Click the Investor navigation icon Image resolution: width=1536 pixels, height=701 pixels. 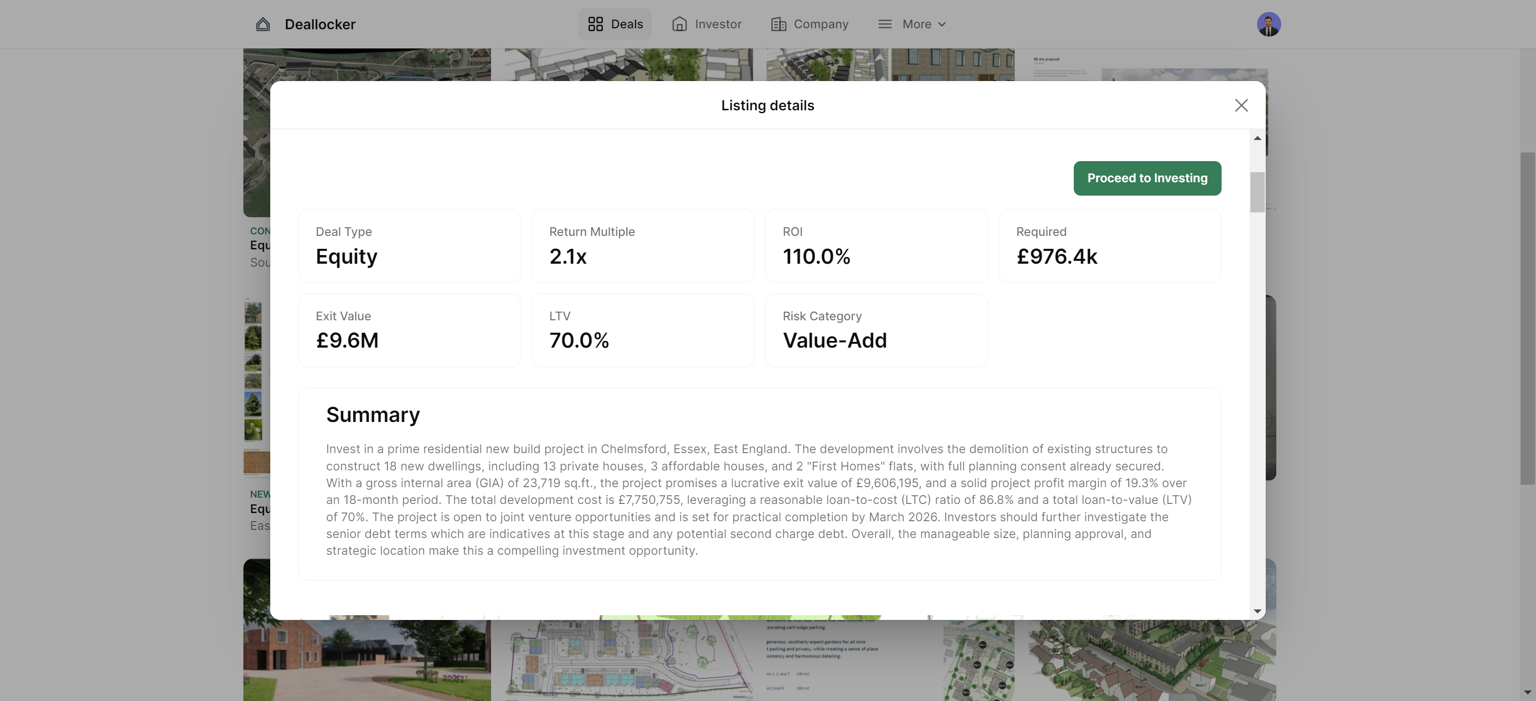(679, 23)
